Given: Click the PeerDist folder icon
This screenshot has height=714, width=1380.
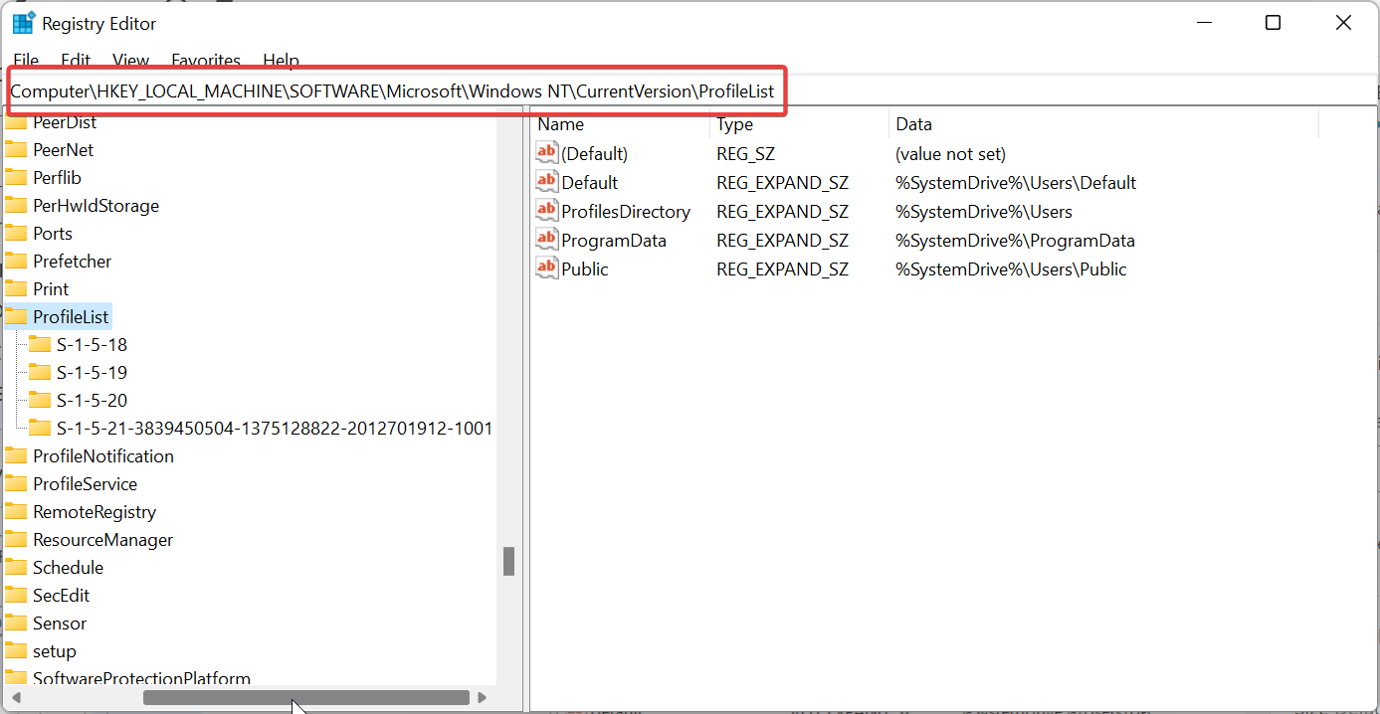Looking at the screenshot, I should (16, 123).
